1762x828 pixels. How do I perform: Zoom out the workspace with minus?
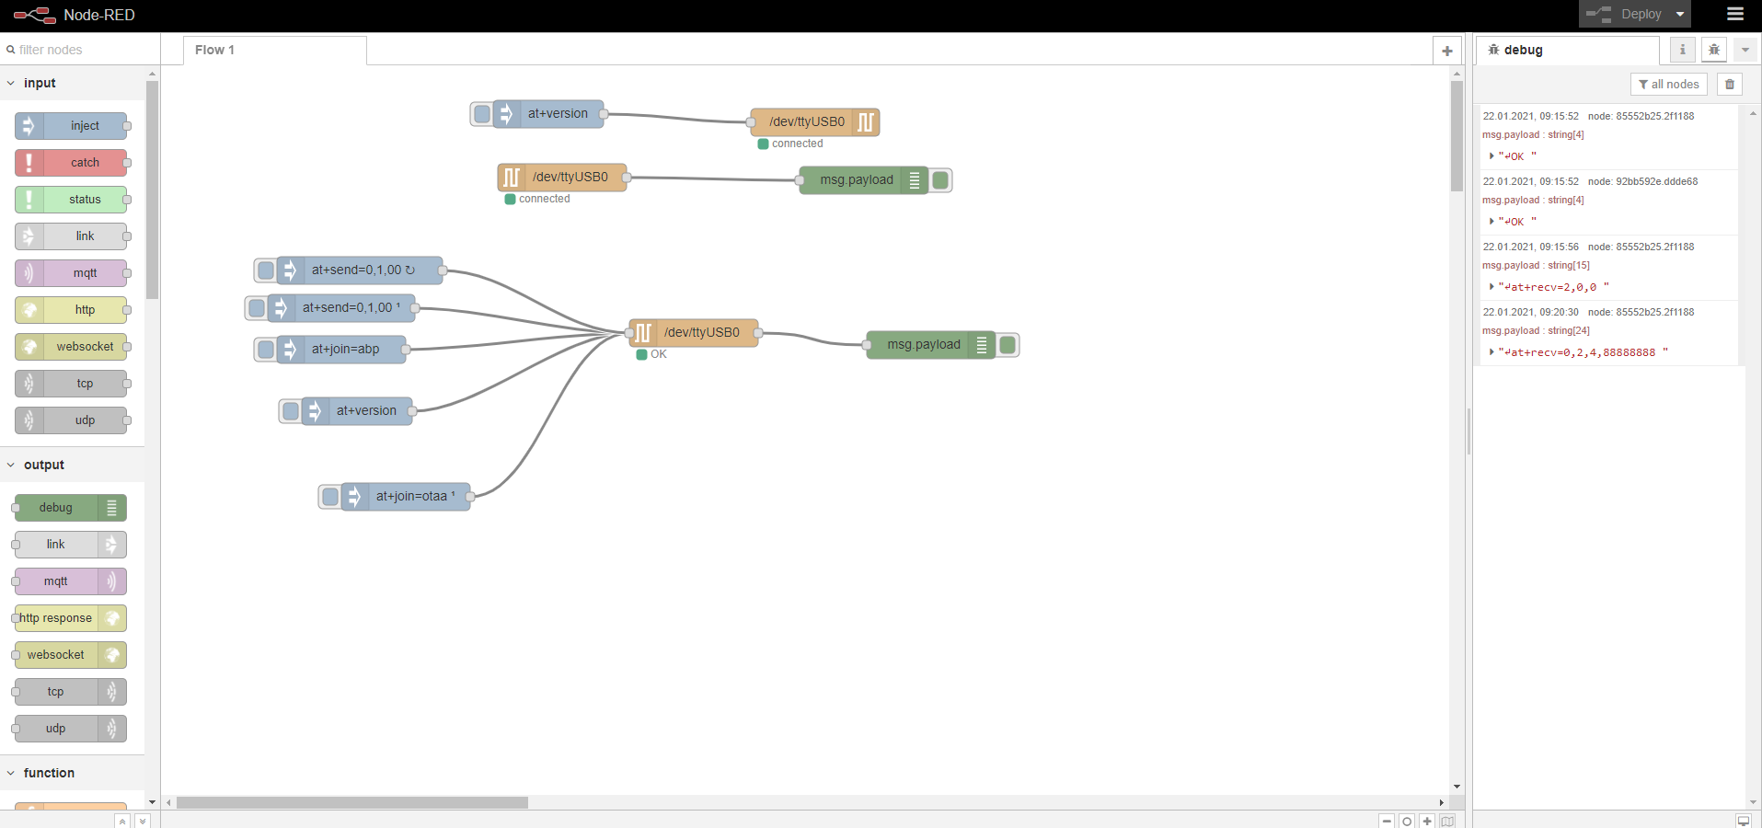(x=1388, y=821)
